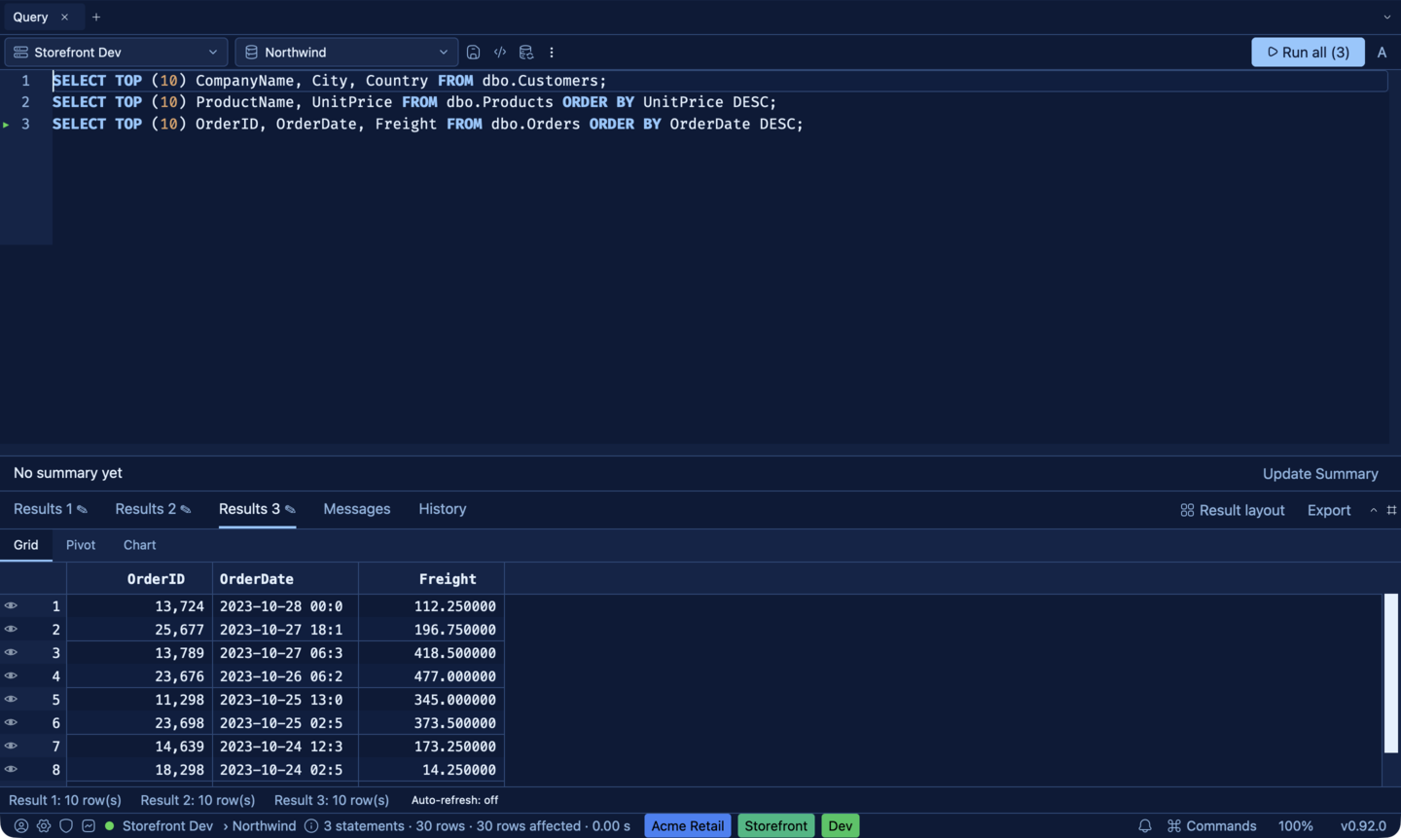Screen dimensions: 1401x838
Task: Open the Northwind database dropdown
Action: (346, 53)
